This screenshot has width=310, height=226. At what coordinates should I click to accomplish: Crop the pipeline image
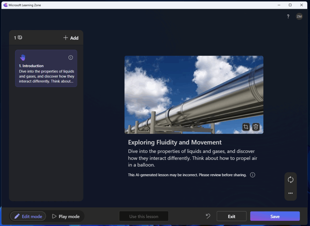coord(246,127)
